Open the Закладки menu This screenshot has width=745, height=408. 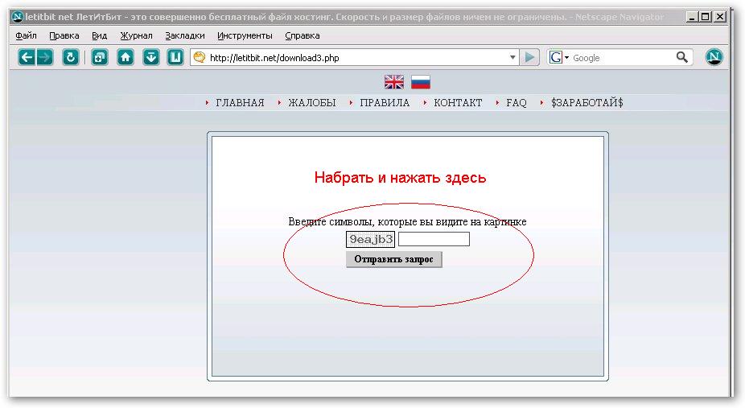coord(185,35)
